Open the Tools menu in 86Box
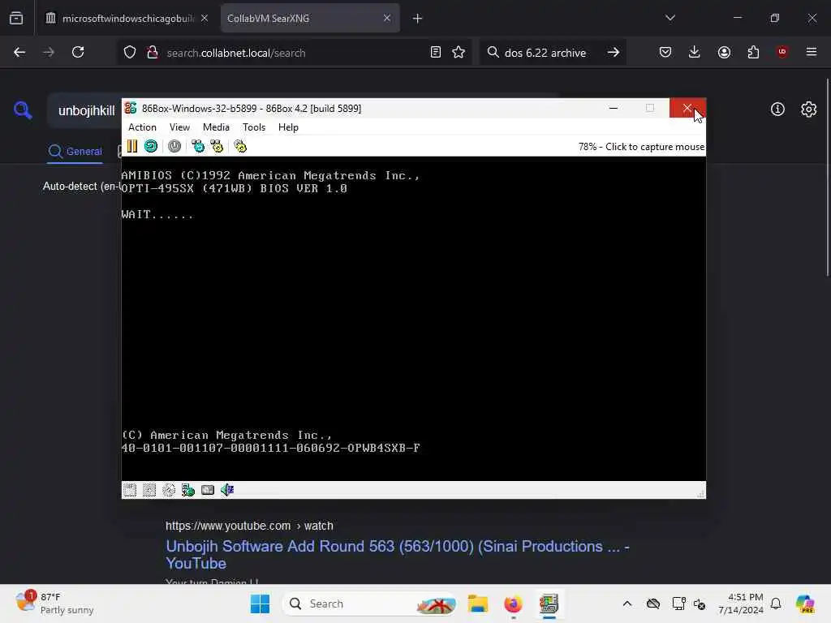831x623 pixels. coord(254,127)
